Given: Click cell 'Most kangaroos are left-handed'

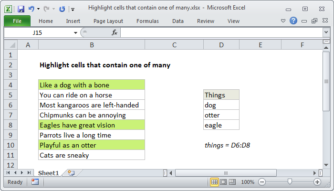Looking at the screenshot, I should coord(92,105).
